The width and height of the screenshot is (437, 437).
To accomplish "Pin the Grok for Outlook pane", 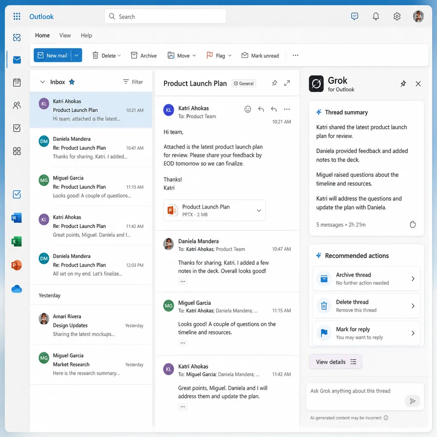I will click(x=403, y=84).
